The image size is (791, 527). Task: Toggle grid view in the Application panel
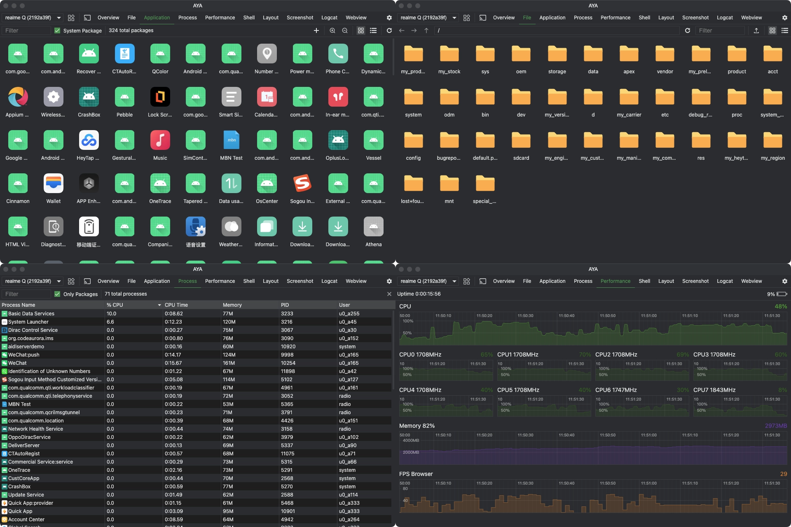(x=361, y=30)
